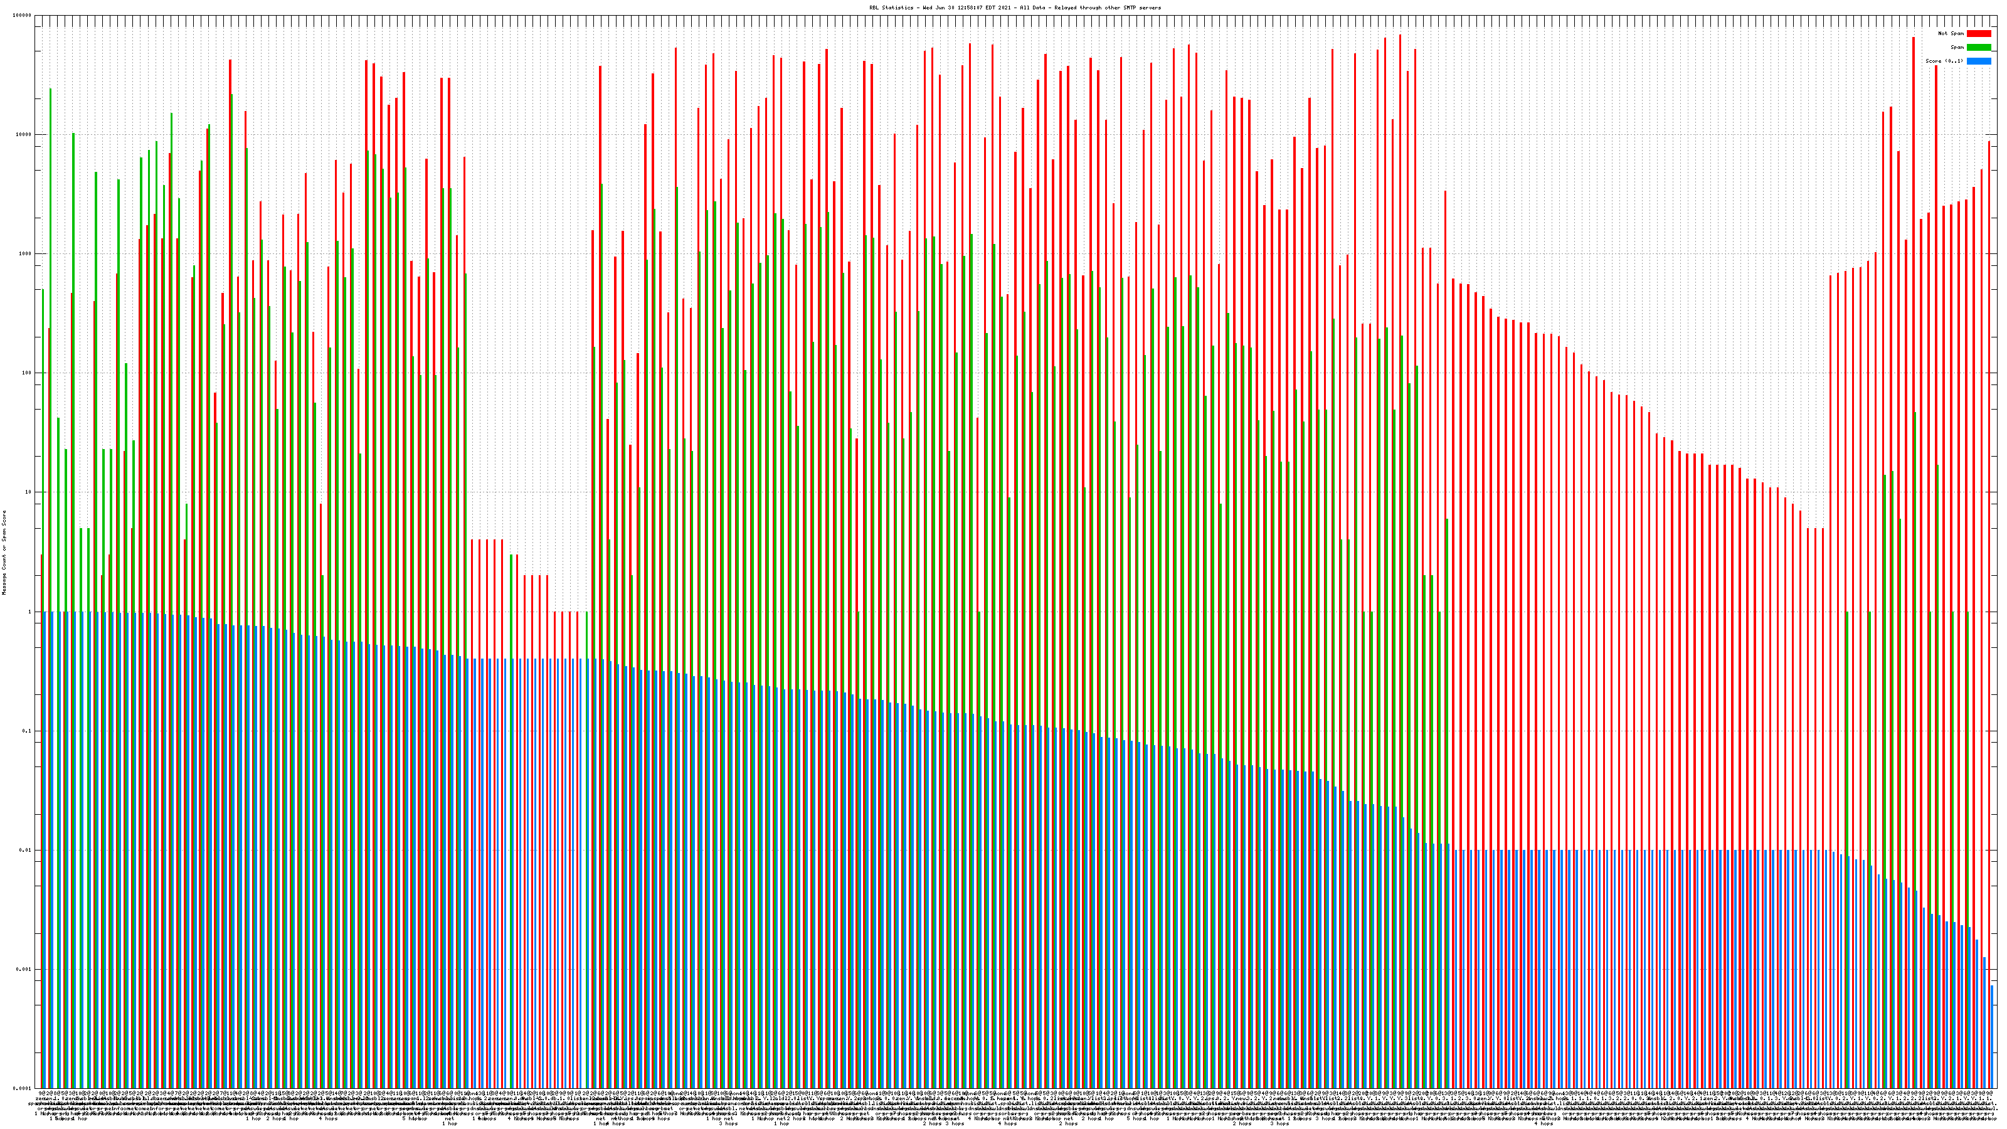Click the 1 y-axis tick label

[30, 612]
